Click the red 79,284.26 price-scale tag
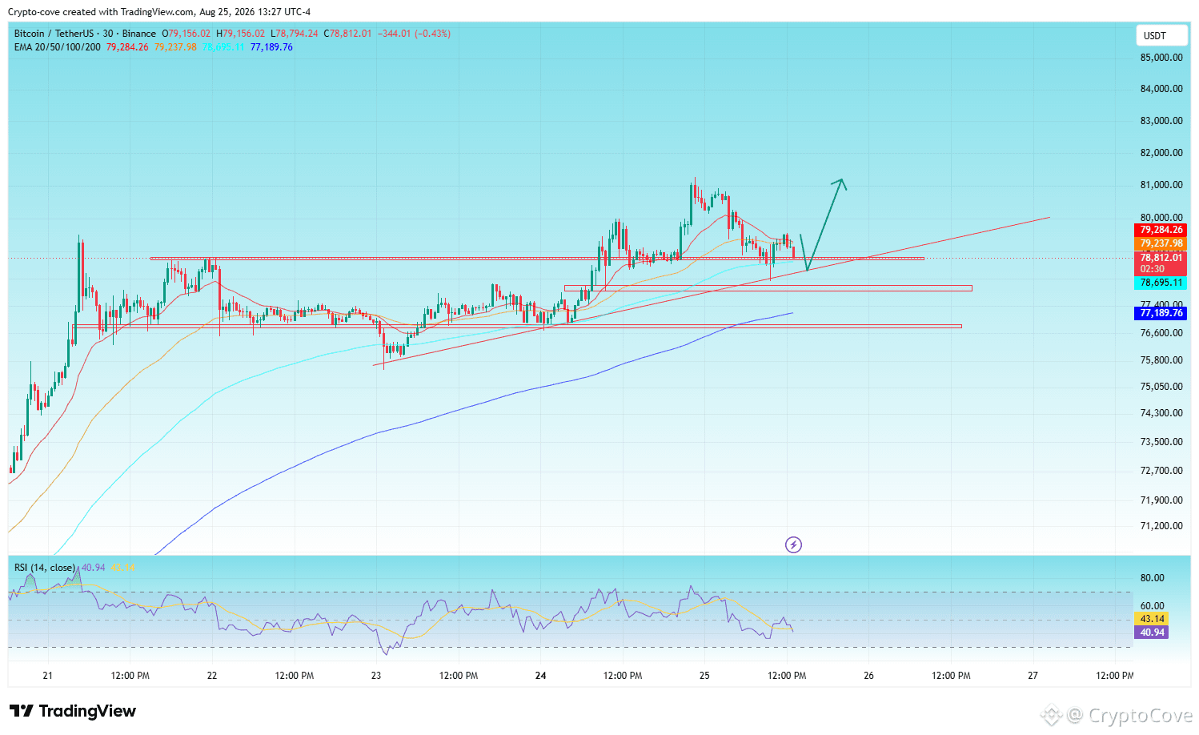Image resolution: width=1199 pixels, height=735 pixels. (1161, 230)
